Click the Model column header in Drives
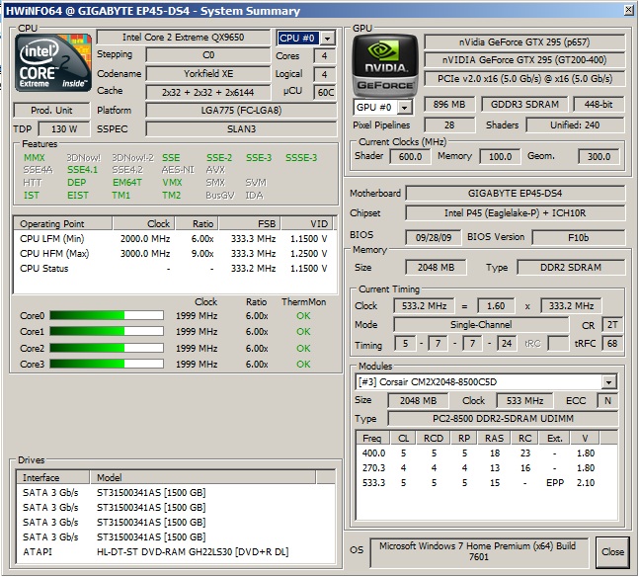The height and width of the screenshot is (577, 639). (x=202, y=477)
